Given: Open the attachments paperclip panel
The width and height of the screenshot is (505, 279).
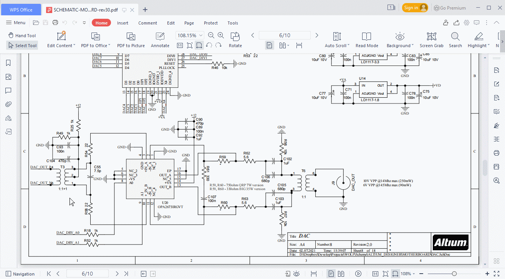Looking at the screenshot, I should pyautogui.click(x=8, y=104).
